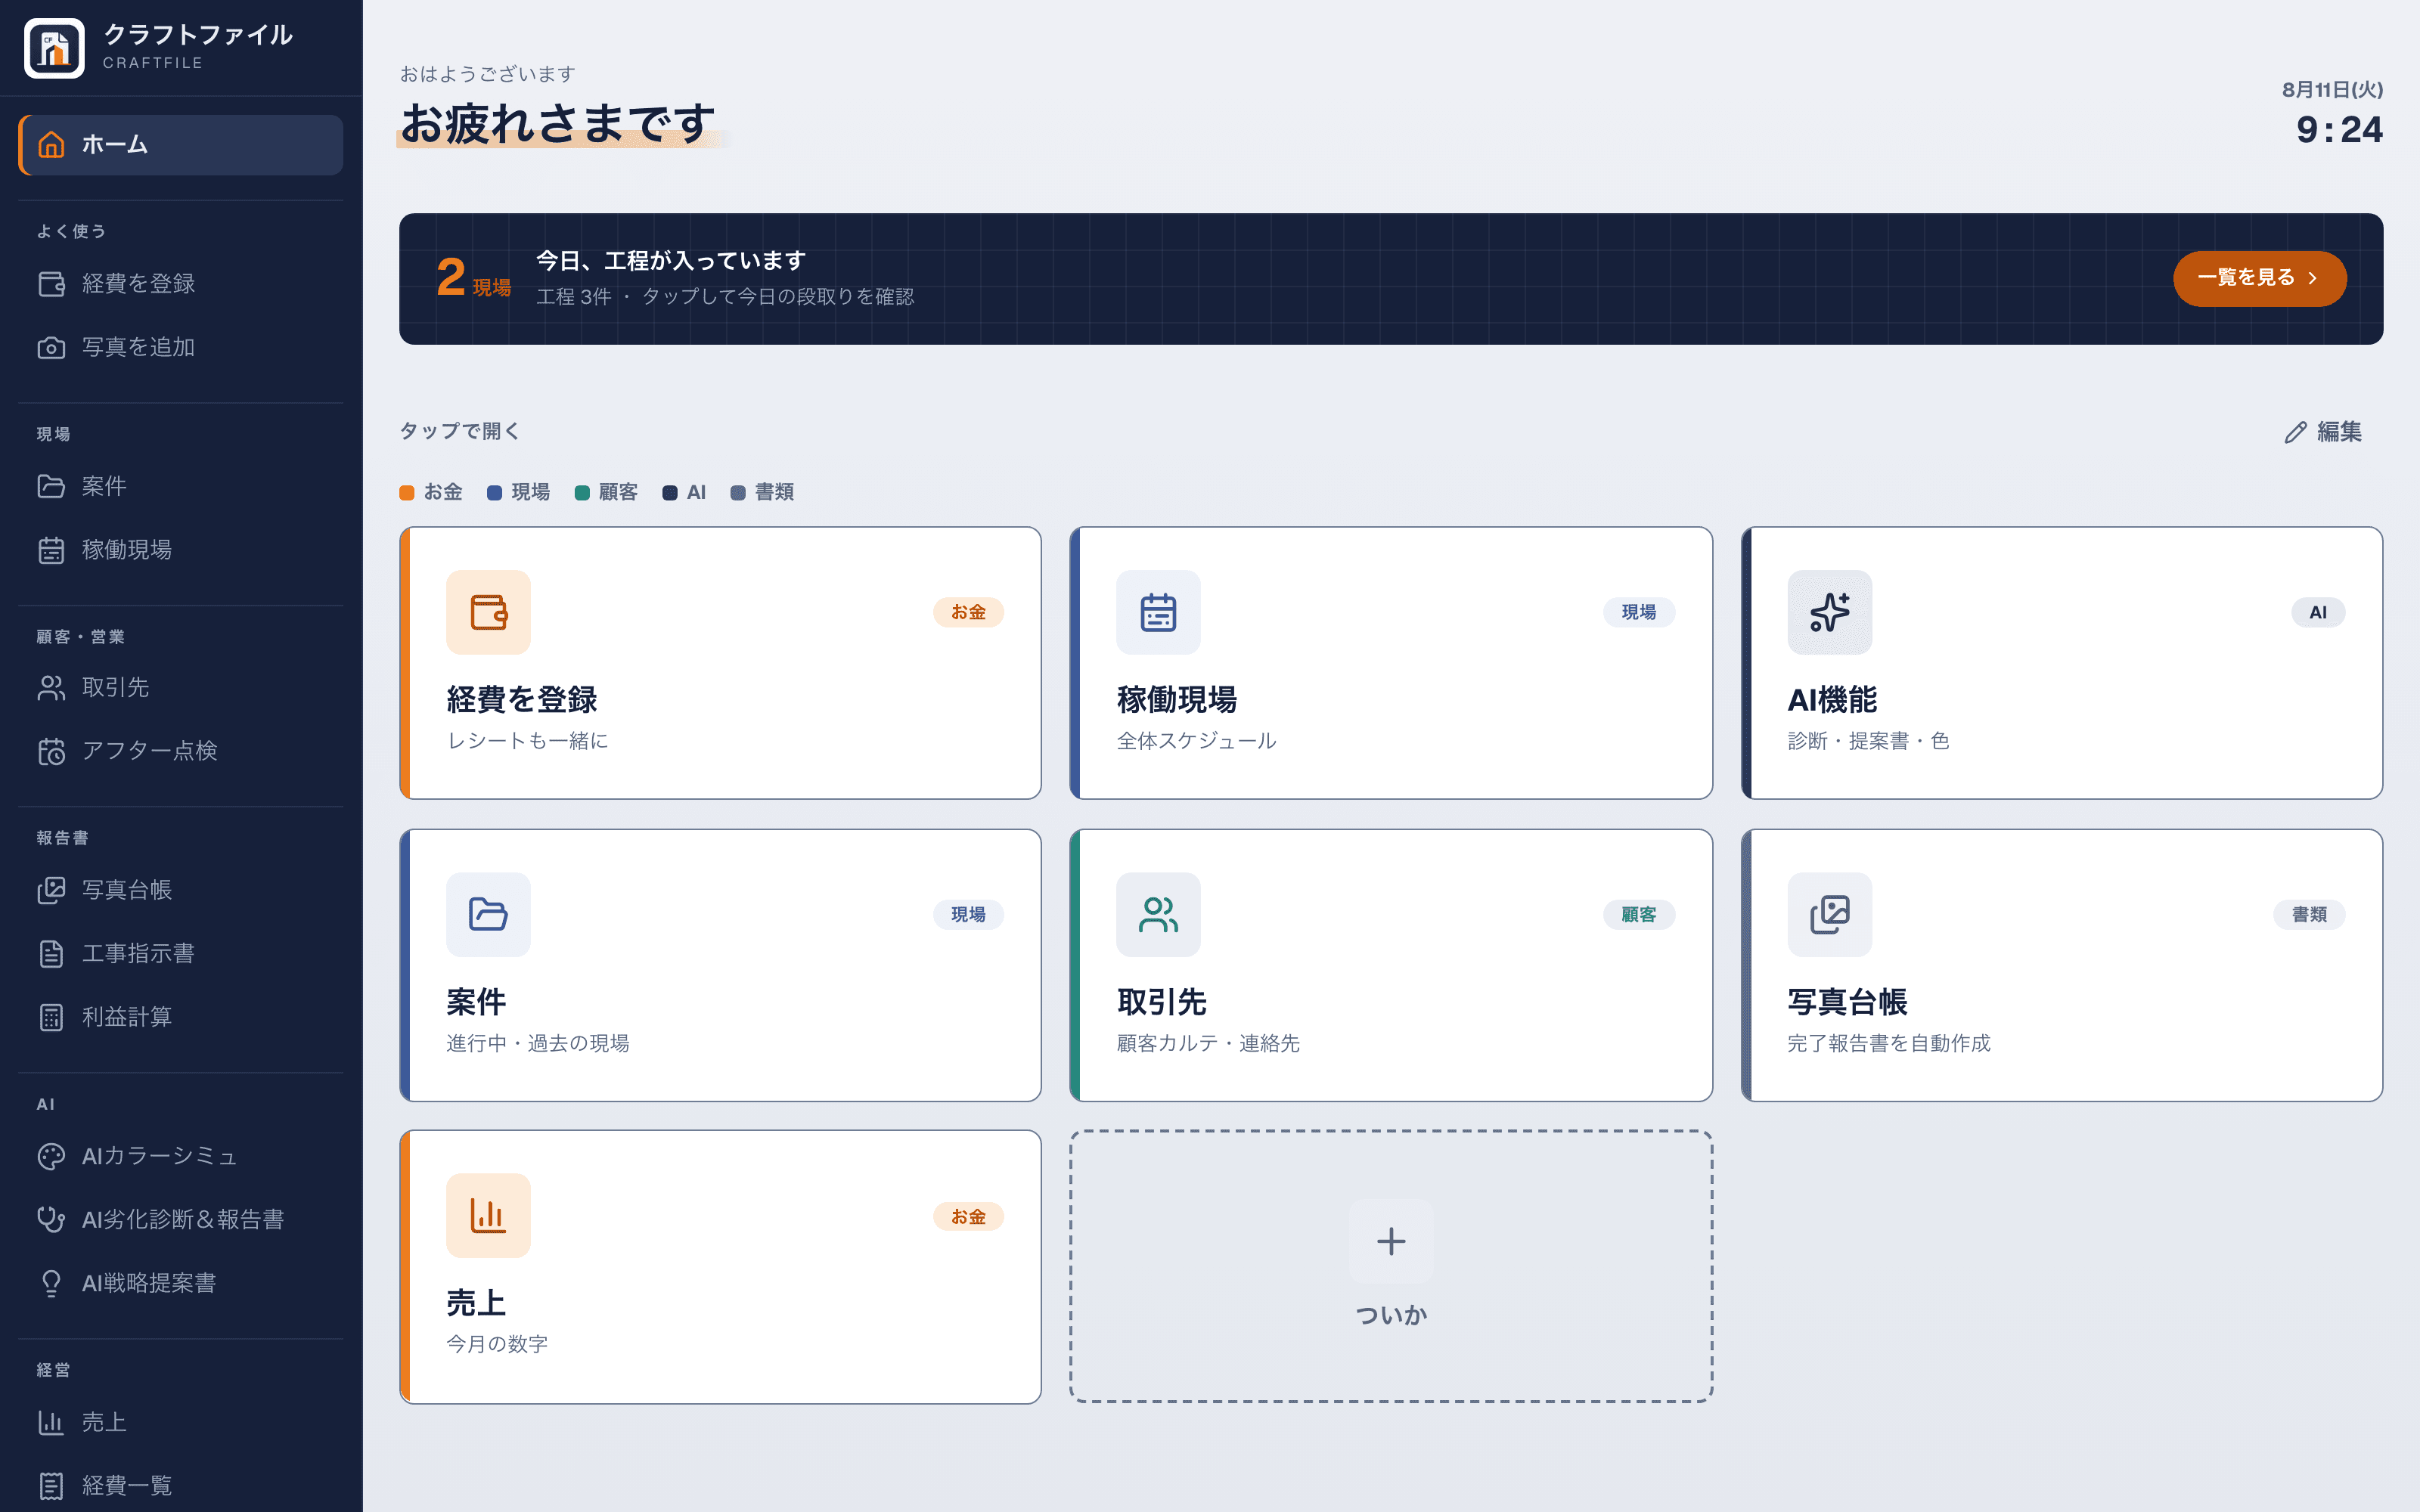
Task: Click the lightbulb icon for AI戦略提案書
Action: (51, 1283)
